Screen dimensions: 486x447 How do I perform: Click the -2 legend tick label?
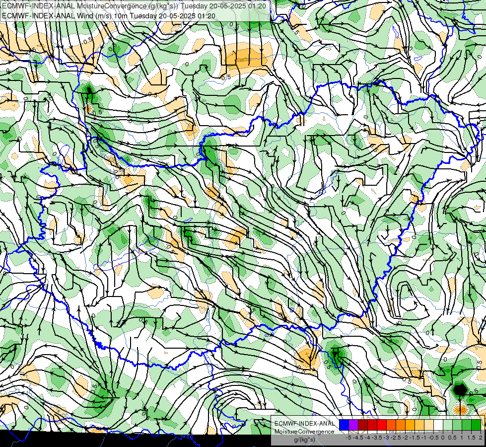405,438
